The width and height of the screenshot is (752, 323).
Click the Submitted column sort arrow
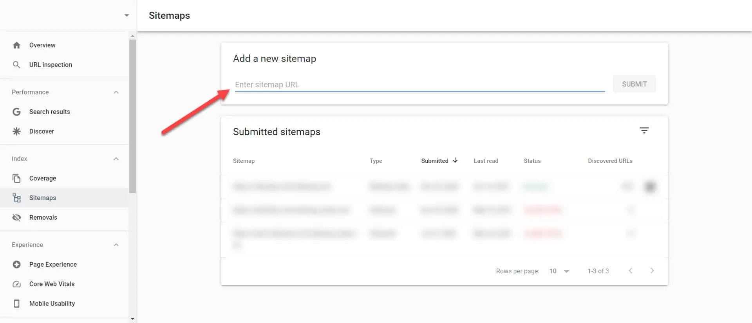click(x=455, y=161)
